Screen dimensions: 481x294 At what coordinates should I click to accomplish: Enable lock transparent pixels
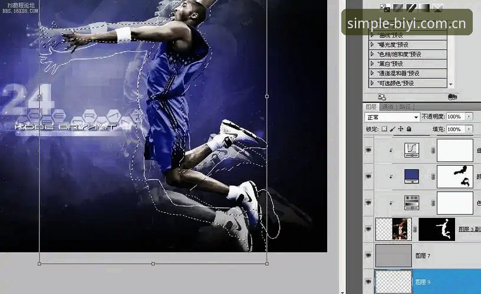click(384, 129)
